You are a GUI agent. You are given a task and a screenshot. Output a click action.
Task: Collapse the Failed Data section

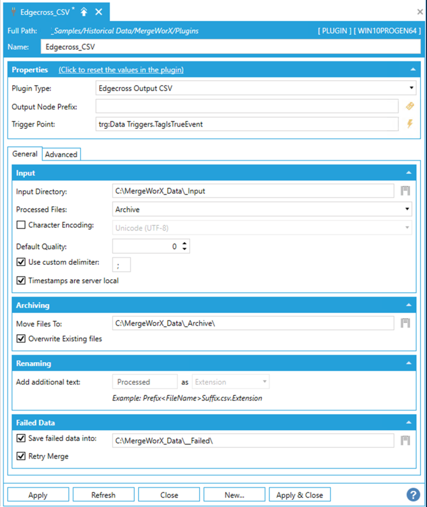click(408, 422)
